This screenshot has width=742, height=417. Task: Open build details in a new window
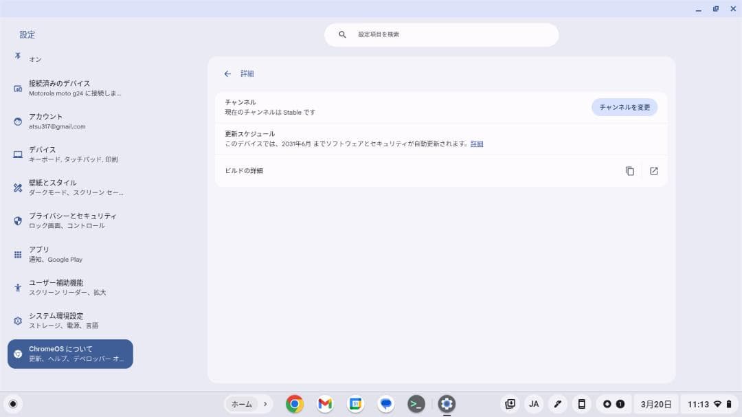pos(653,170)
